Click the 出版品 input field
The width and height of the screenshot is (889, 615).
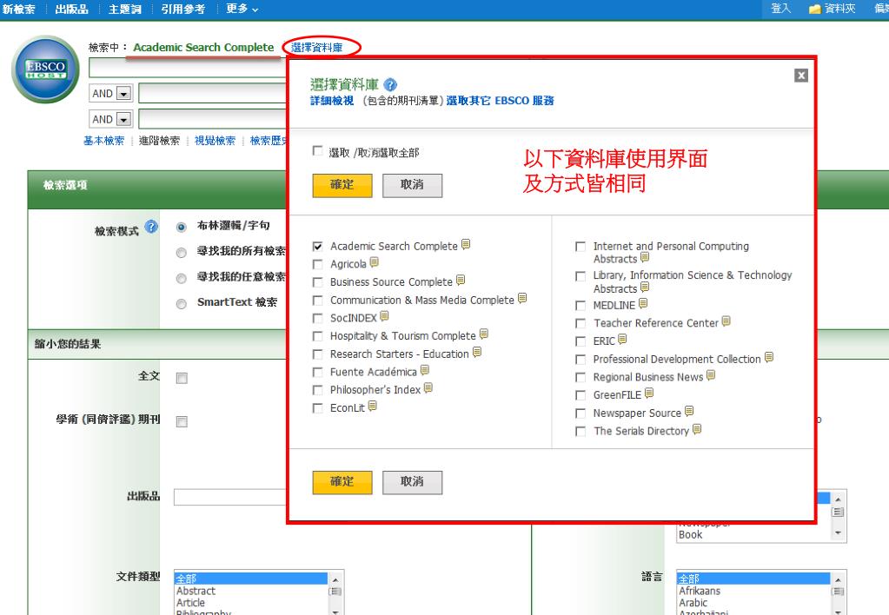click(x=231, y=497)
